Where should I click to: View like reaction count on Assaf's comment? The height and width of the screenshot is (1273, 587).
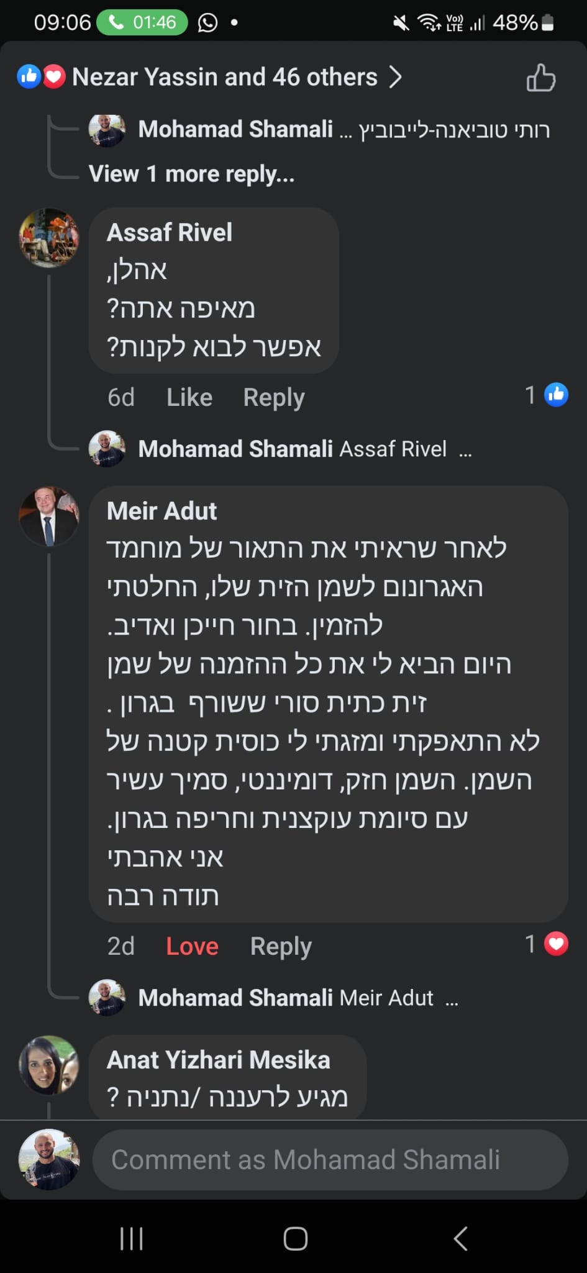click(547, 395)
